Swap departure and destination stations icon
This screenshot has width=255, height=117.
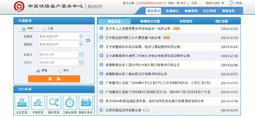[88, 40]
